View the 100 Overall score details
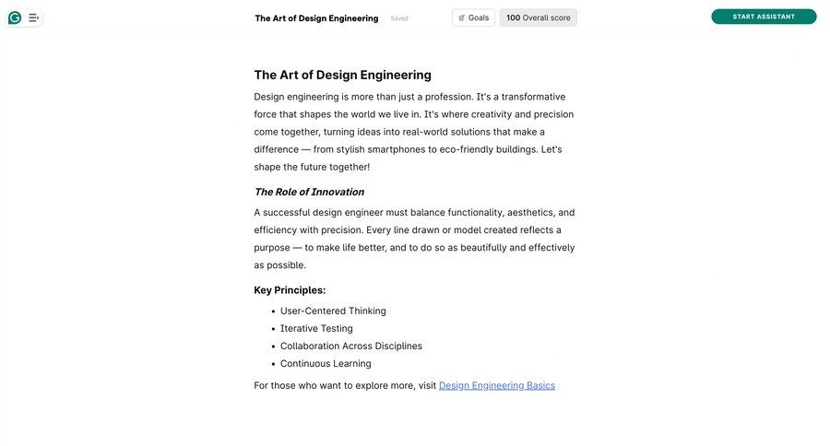830x446 pixels. coord(539,18)
